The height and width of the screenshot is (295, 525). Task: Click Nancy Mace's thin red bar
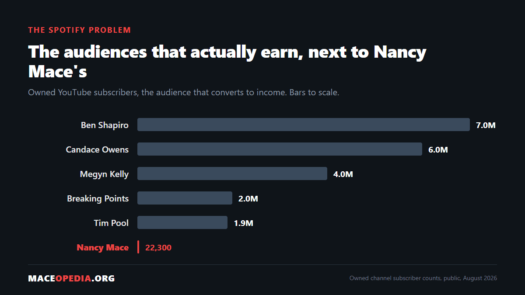tap(138, 247)
